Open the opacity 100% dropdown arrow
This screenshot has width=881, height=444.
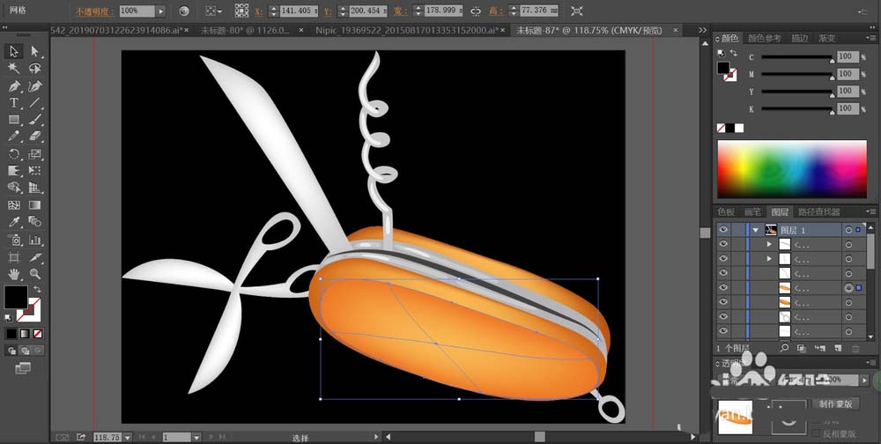tap(160, 11)
